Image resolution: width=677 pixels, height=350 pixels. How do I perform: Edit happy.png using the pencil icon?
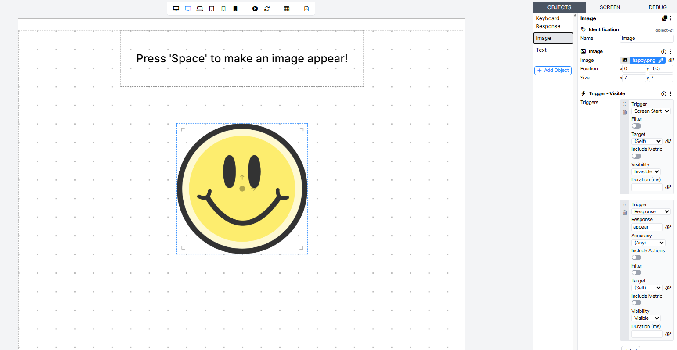(x=661, y=60)
